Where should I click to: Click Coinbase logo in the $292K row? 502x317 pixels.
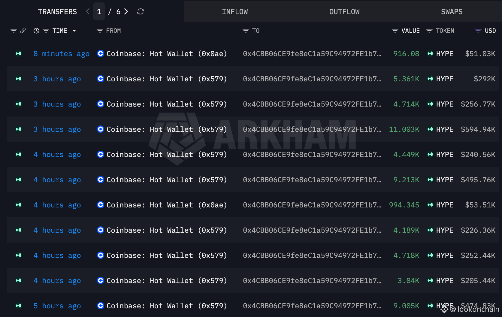click(101, 79)
